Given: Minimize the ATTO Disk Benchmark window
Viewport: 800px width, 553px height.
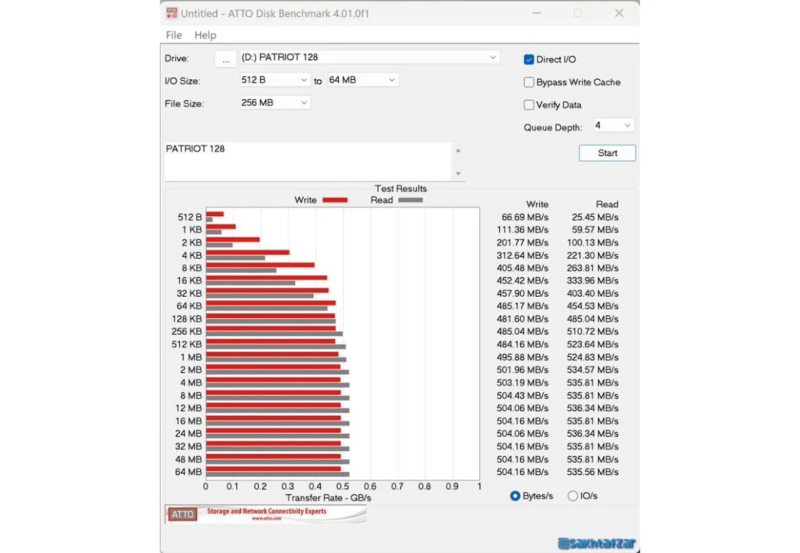Looking at the screenshot, I should tap(537, 13).
